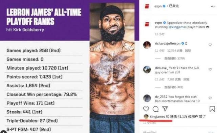Image resolution: width=217 pixels, height=133 pixels.
Task: Toggle the following status next to espn
Action: pyautogui.click(x=174, y=6)
